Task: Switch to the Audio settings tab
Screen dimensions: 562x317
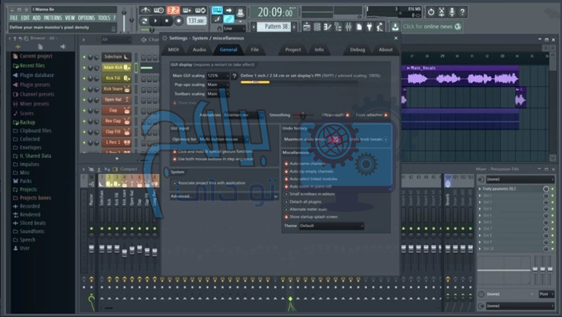Action: 199,50
